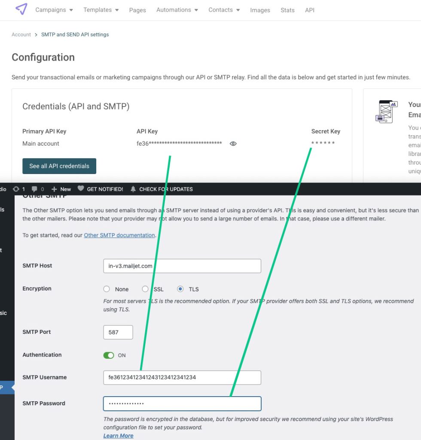The width and height of the screenshot is (421, 440).
Task: Go to the Images menu item
Action: click(x=260, y=10)
